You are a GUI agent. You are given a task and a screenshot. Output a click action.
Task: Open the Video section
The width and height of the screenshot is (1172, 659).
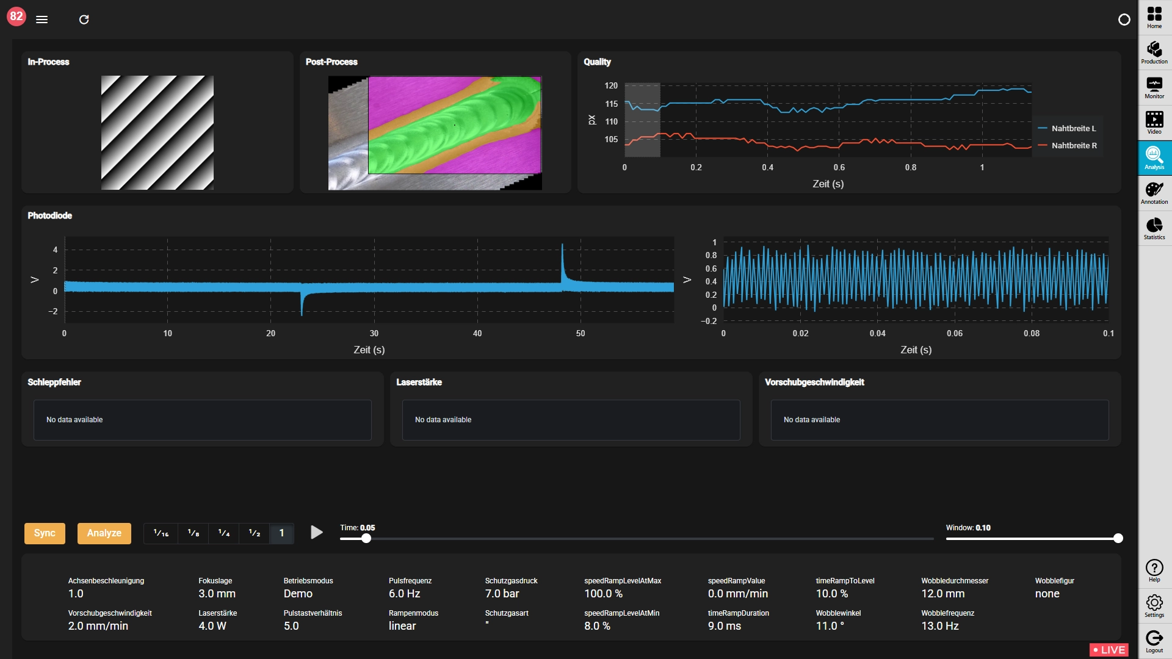pos(1154,123)
